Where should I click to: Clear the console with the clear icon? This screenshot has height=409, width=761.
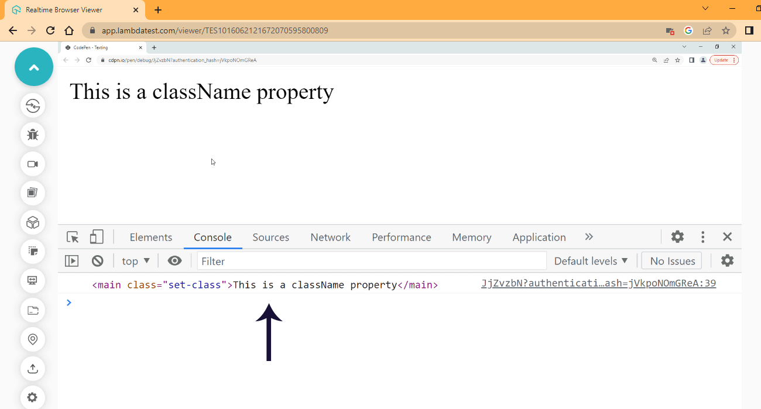[97, 260]
